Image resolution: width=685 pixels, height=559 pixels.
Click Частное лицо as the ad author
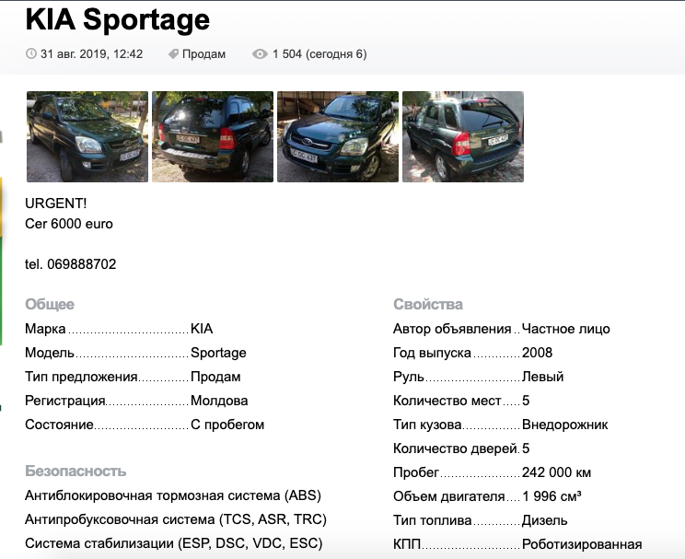(565, 329)
